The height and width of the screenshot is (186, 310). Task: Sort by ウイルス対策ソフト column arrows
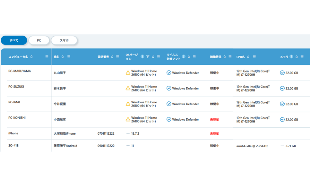(189, 57)
